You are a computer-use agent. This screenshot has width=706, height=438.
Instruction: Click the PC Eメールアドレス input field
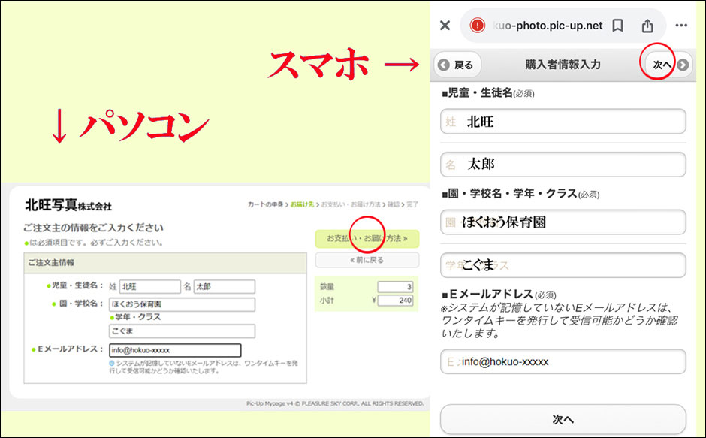(174, 350)
